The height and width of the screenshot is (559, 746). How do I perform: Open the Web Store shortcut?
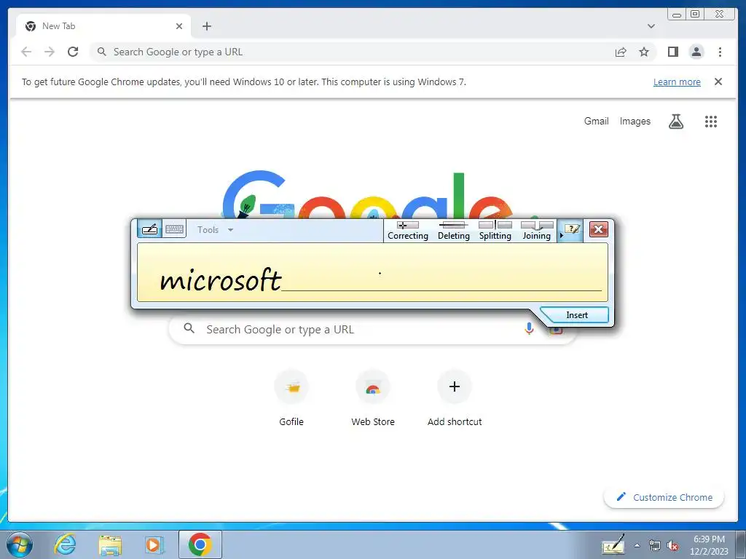coord(372,398)
